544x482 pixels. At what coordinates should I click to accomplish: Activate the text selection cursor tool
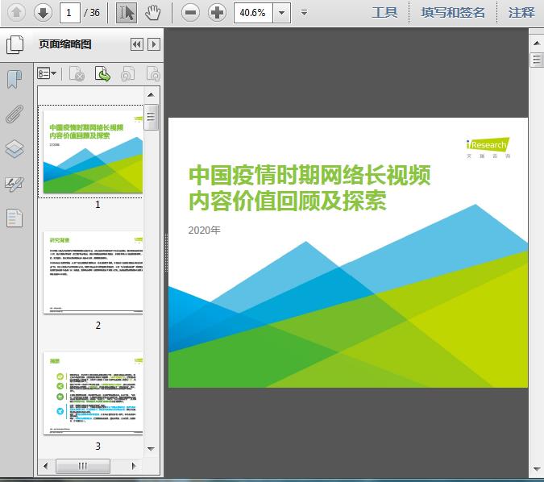tap(127, 12)
